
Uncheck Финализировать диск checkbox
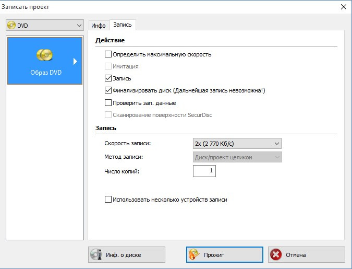(108, 90)
